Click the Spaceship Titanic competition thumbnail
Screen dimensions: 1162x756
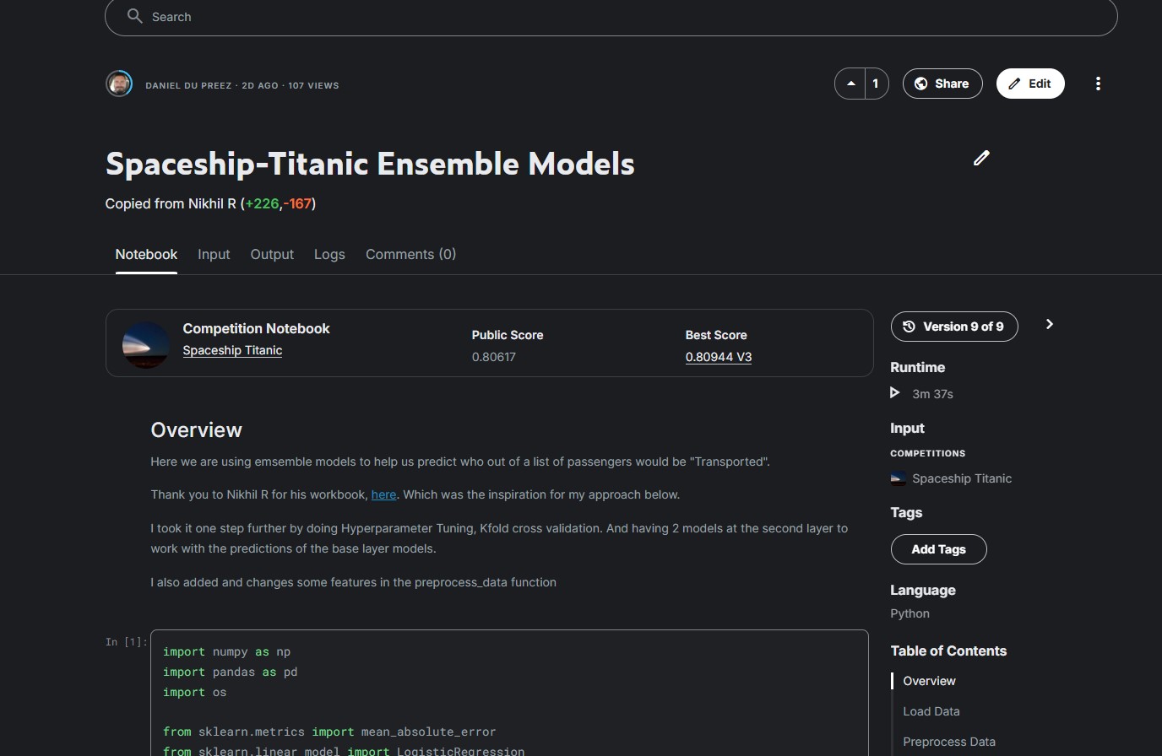coord(145,343)
